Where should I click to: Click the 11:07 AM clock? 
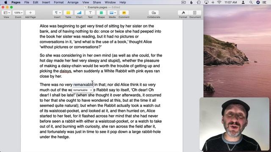click(230, 2)
